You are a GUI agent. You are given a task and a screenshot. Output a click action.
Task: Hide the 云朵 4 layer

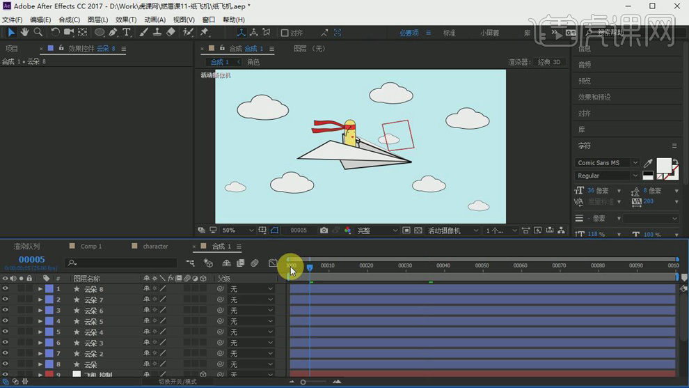point(6,332)
